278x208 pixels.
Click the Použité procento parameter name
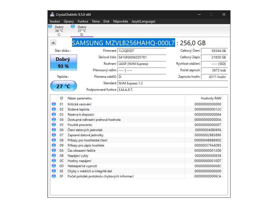[80, 125]
